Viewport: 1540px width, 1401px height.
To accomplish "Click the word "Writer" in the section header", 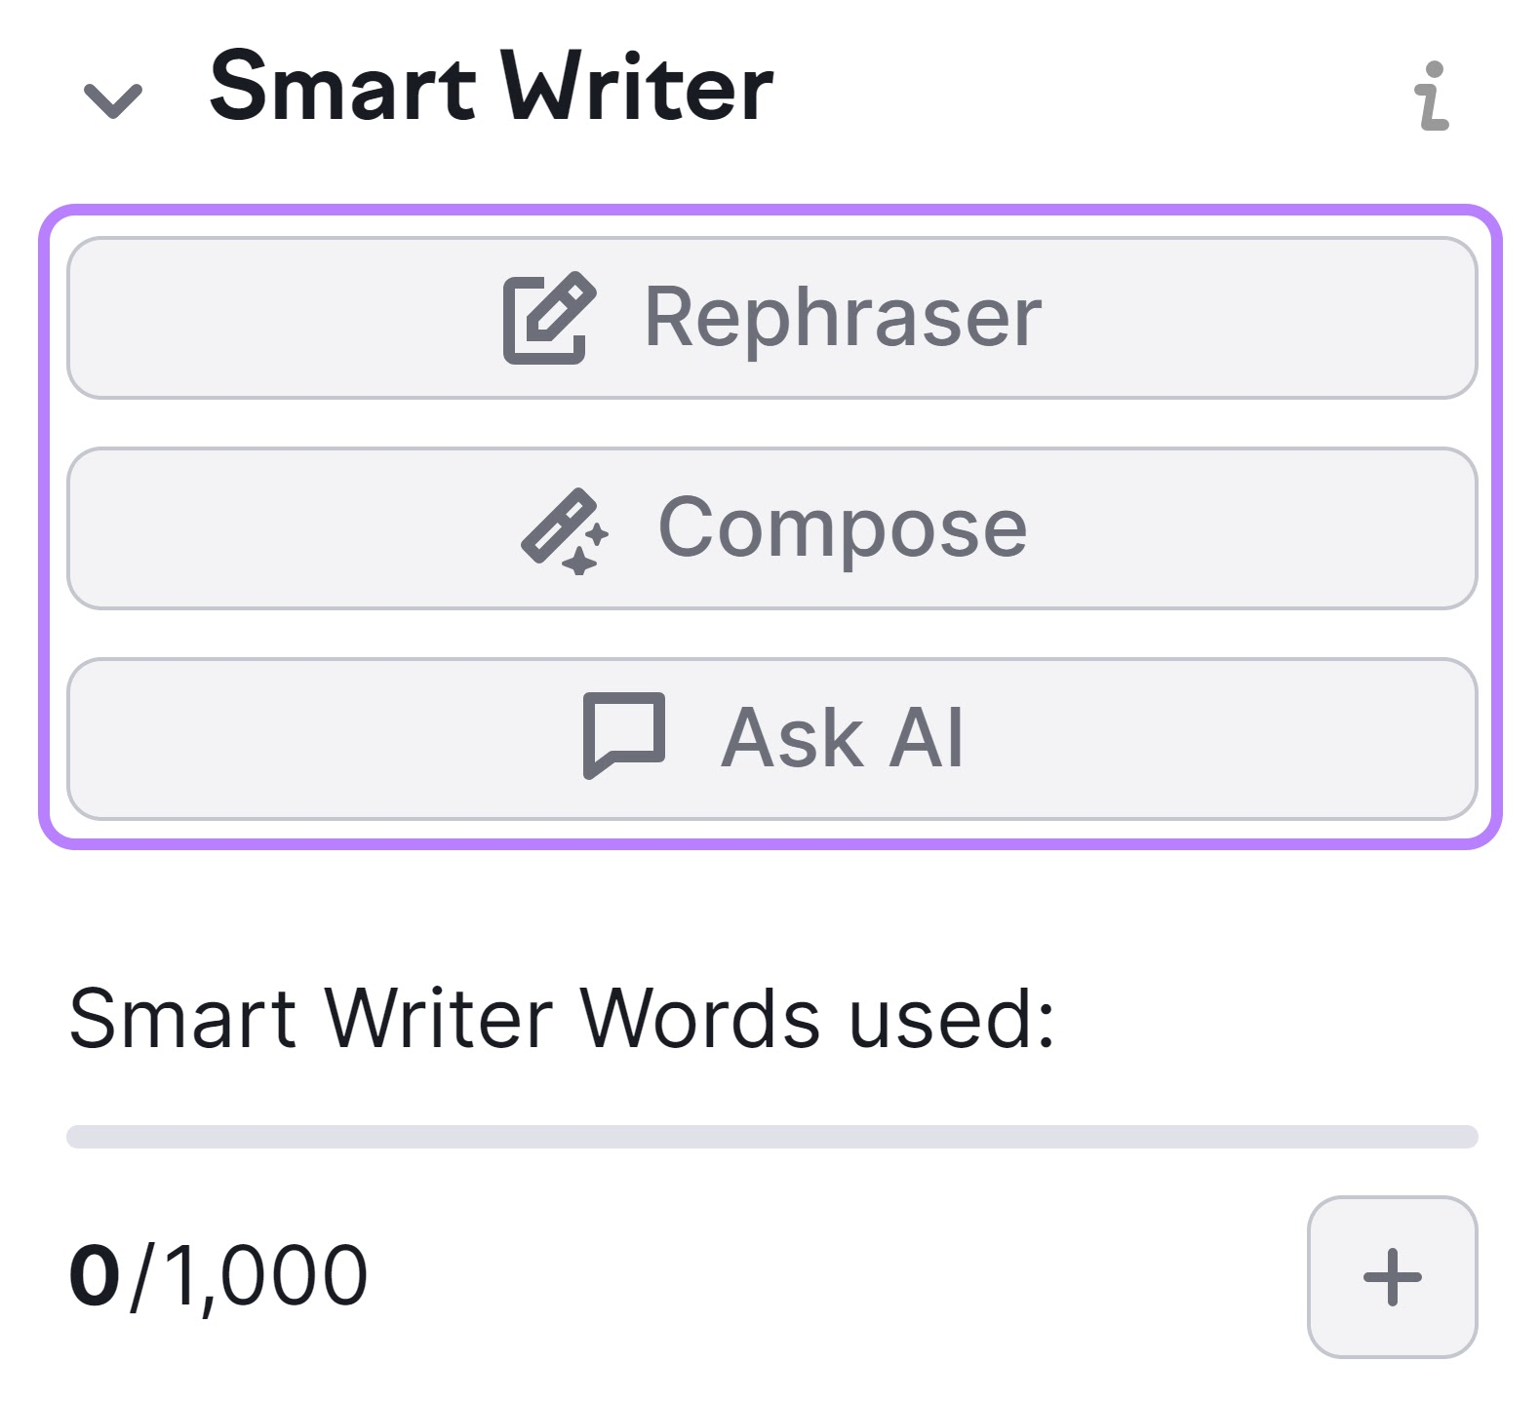I will (x=637, y=88).
